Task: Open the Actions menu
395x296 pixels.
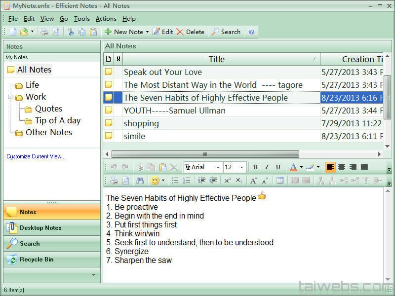Action: 106,19
